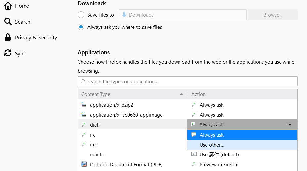The image size is (307, 171).
Task: Click the Privacy & Security lock icon
Action: coord(8,37)
